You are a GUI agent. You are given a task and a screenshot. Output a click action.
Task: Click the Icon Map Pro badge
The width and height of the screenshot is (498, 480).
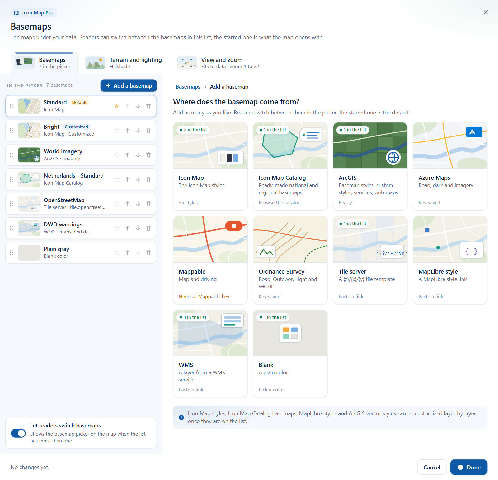(34, 13)
